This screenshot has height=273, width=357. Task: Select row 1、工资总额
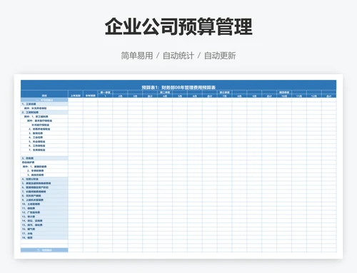click(x=44, y=104)
